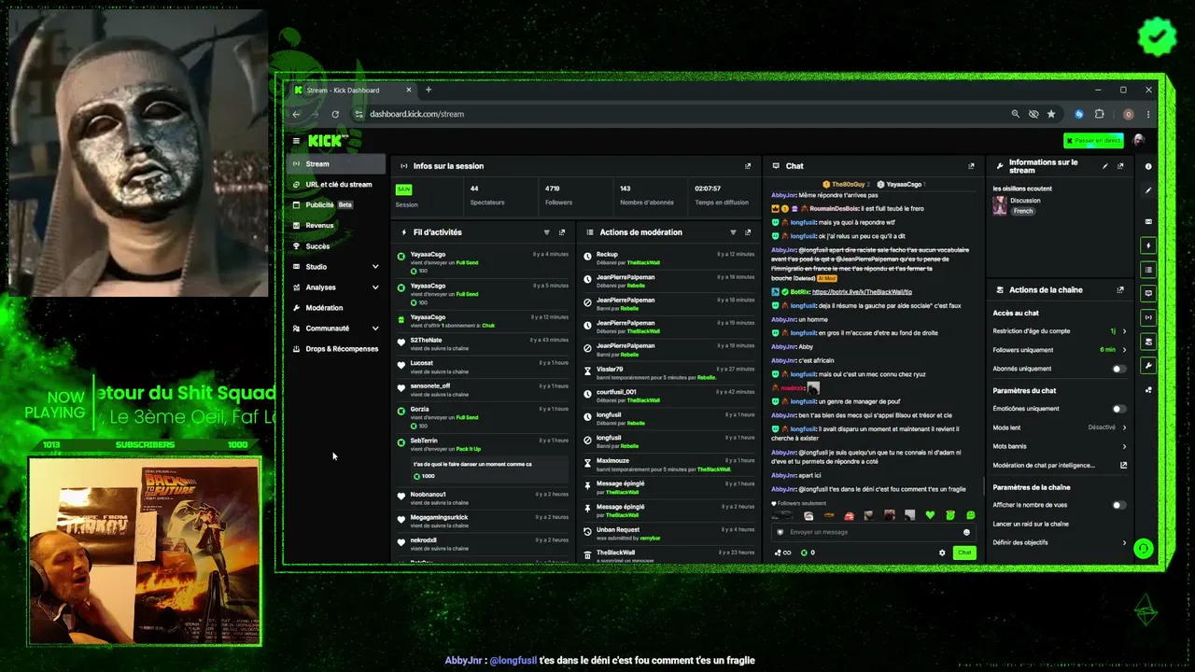Viewport: 1195px width, 672px height.
Task: Open chat settings gear icon
Action: pyautogui.click(x=942, y=553)
